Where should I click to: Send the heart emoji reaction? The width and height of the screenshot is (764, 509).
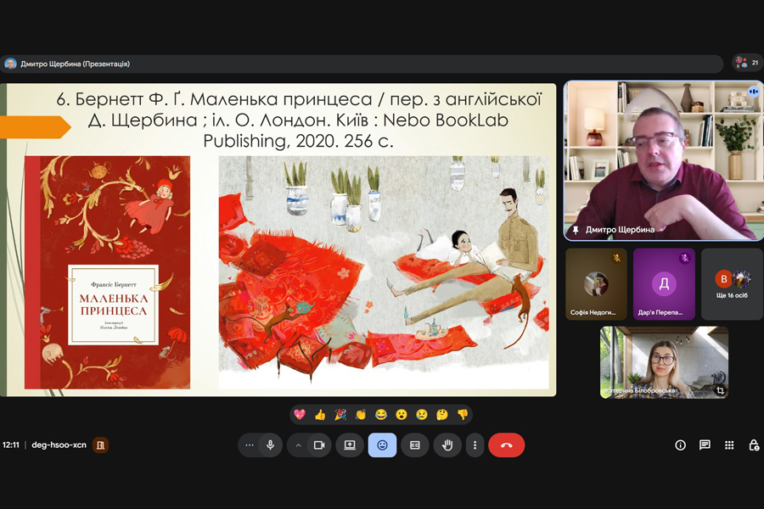click(300, 415)
